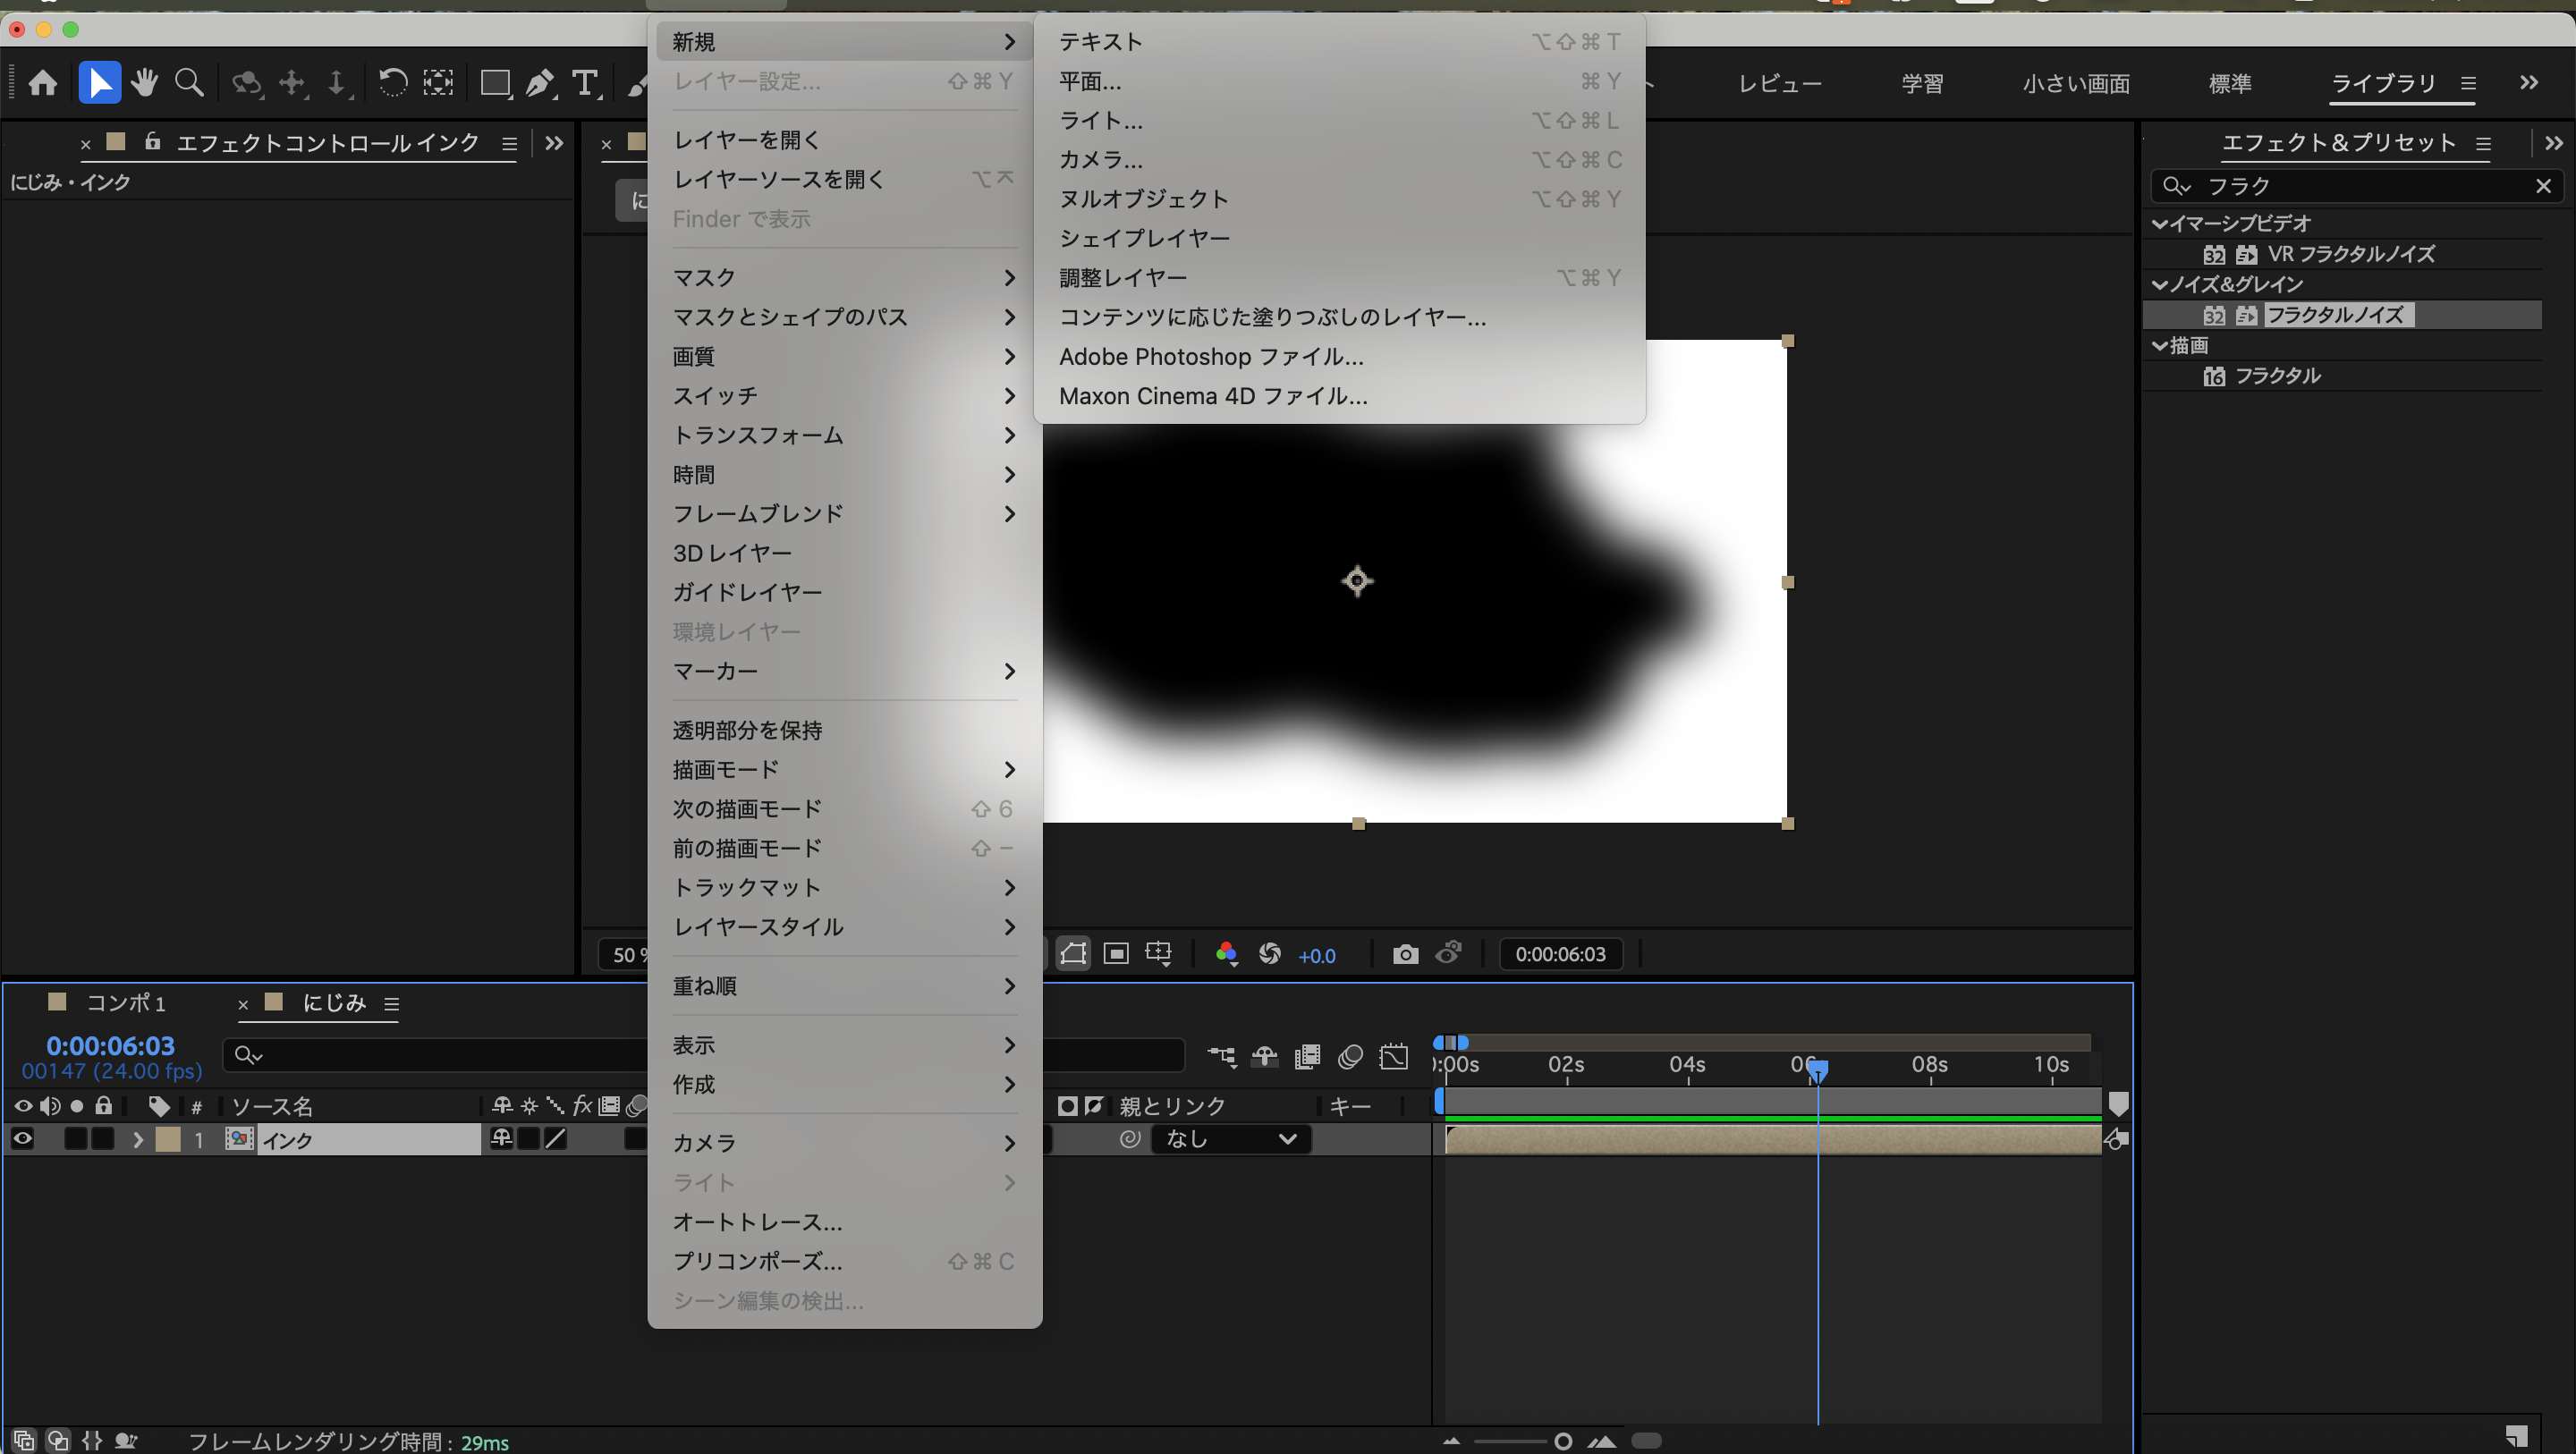Select the Zoom magnifier tool

[x=189, y=83]
